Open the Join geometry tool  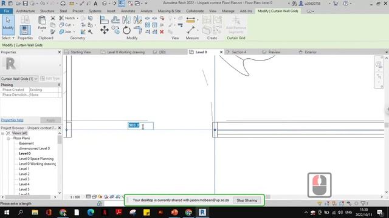point(66,31)
